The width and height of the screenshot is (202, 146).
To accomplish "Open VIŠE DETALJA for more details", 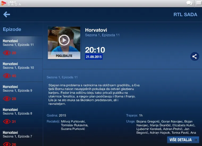I will click(183, 140).
